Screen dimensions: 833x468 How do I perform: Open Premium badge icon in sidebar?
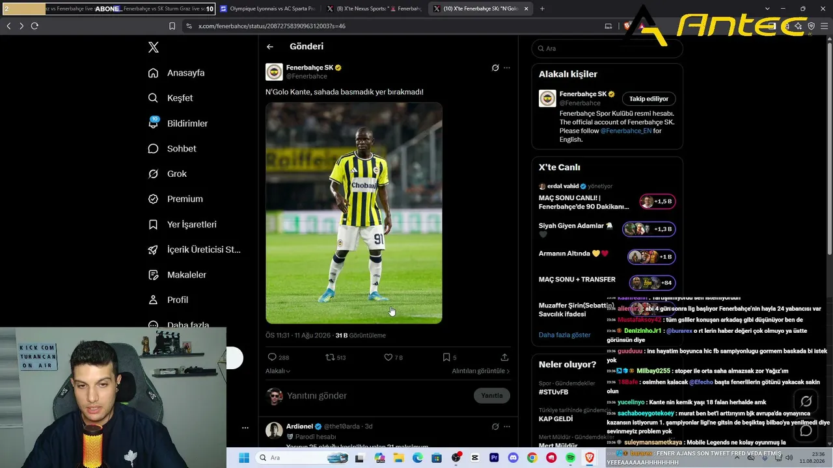[153, 199]
